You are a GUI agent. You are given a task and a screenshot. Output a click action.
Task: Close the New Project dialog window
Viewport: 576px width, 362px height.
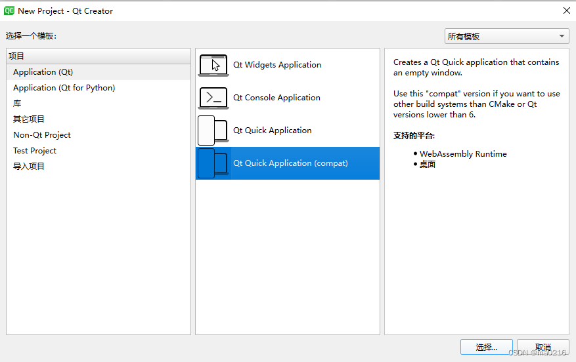566,10
